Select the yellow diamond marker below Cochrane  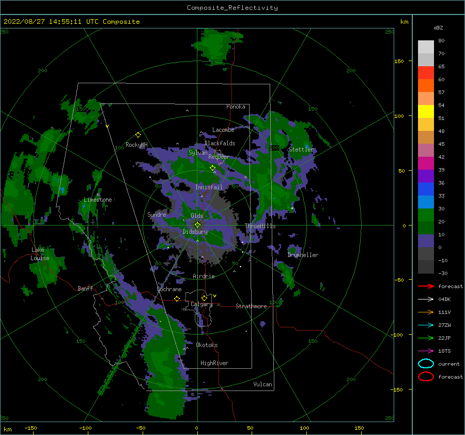pos(177,298)
